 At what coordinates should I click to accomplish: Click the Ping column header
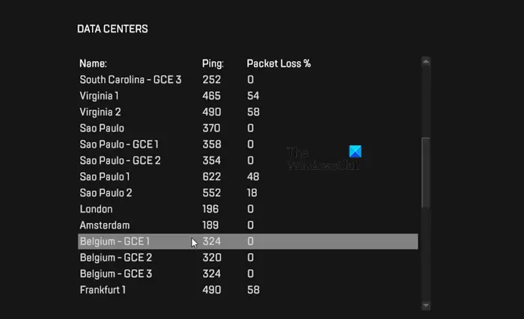click(x=213, y=64)
